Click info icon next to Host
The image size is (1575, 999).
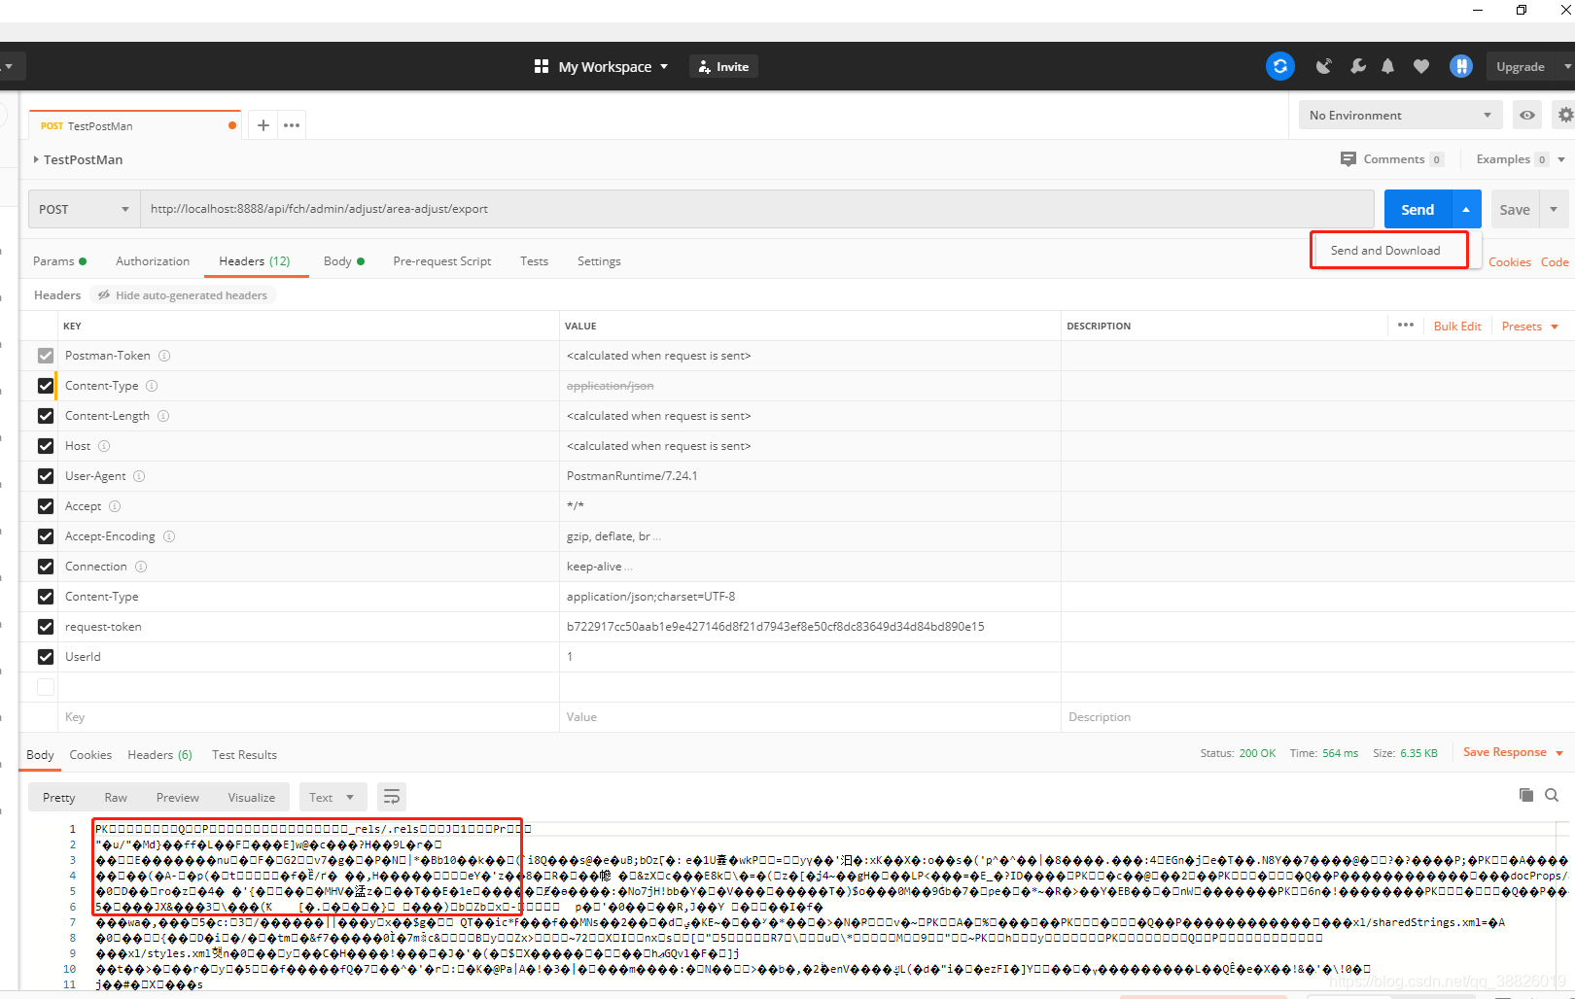(104, 446)
